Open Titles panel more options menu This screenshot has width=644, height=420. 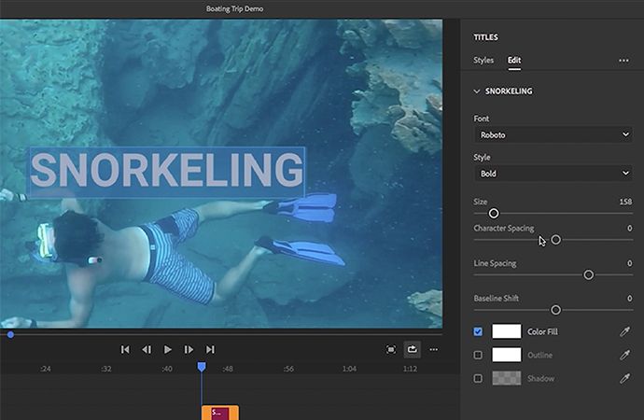[x=623, y=61]
